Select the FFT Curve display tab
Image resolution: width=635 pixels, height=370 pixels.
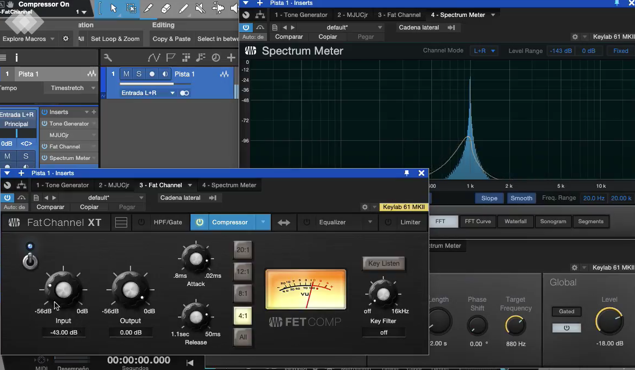(x=478, y=222)
